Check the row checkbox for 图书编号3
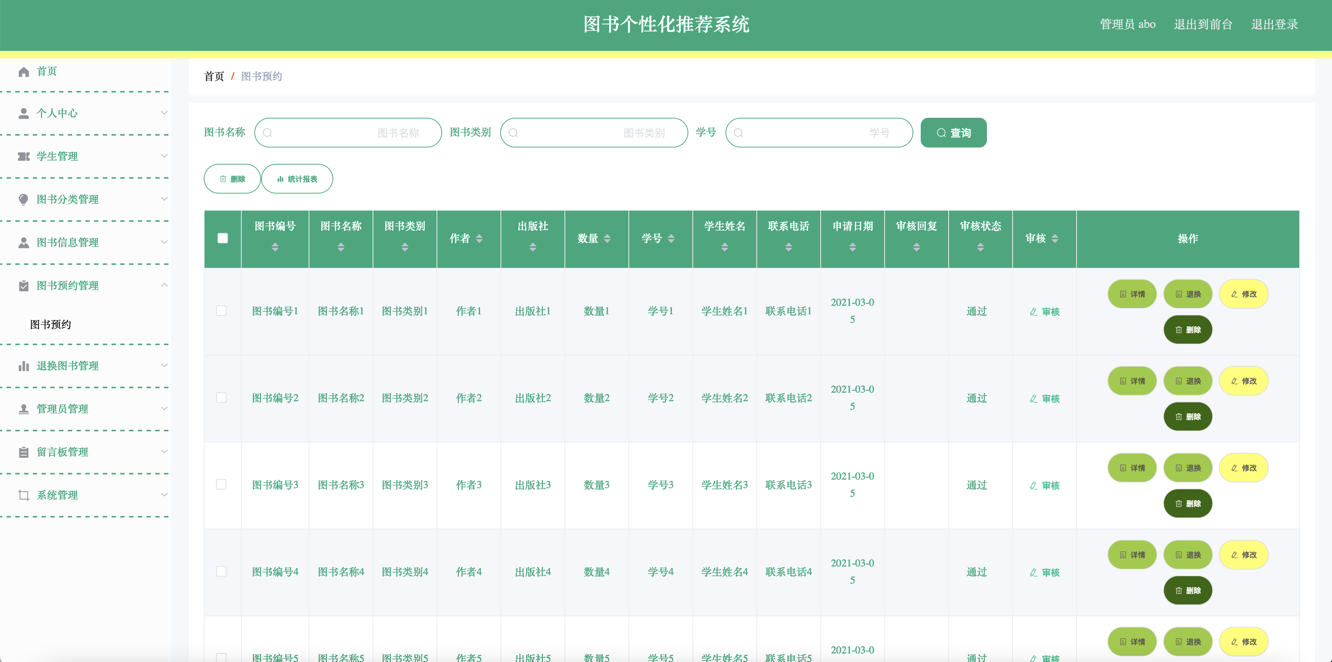Image resolution: width=1332 pixels, height=662 pixels. click(221, 484)
